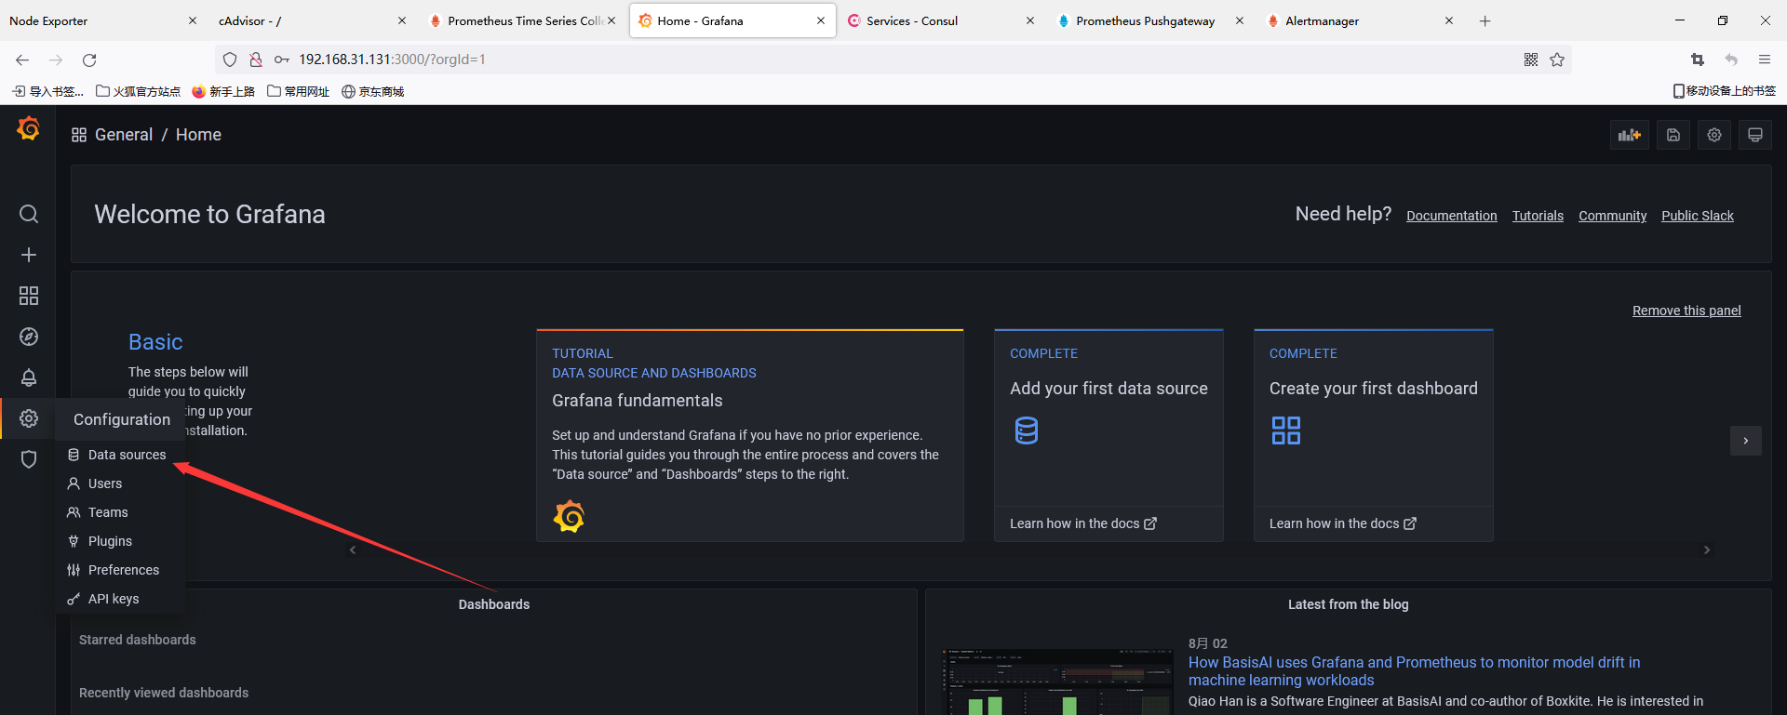Viewport: 1787px width, 715px height.
Task: Switch to the Alertmanager tab
Action: pos(1359,20)
